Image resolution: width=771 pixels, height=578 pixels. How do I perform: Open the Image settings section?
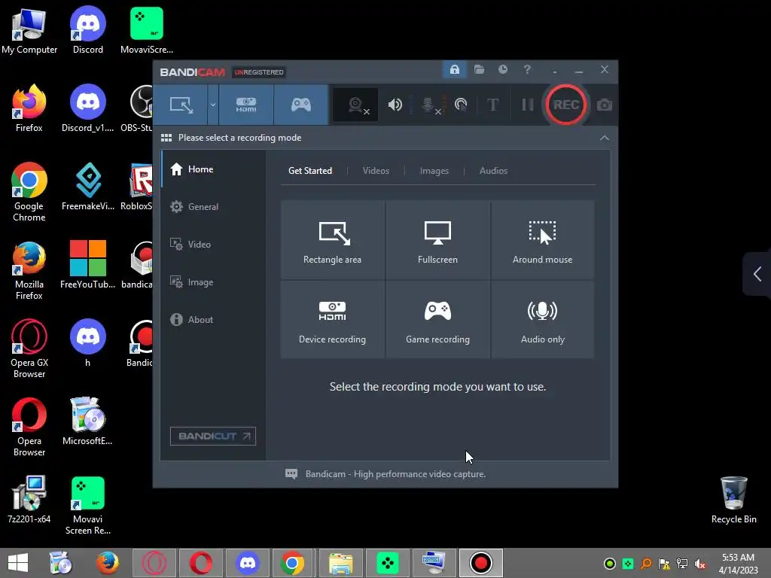tap(213, 282)
